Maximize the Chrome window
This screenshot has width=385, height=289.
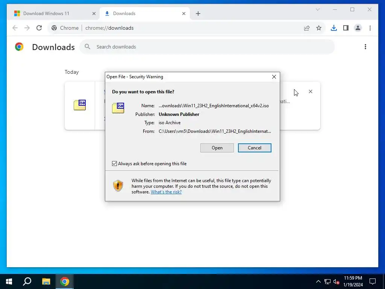[x=352, y=9]
